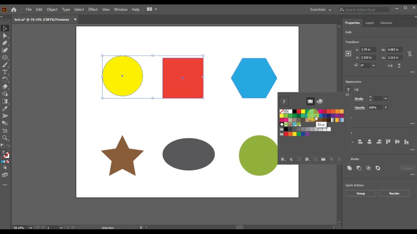Select the Pen tool
417x234 pixels.
click(x=5, y=43)
